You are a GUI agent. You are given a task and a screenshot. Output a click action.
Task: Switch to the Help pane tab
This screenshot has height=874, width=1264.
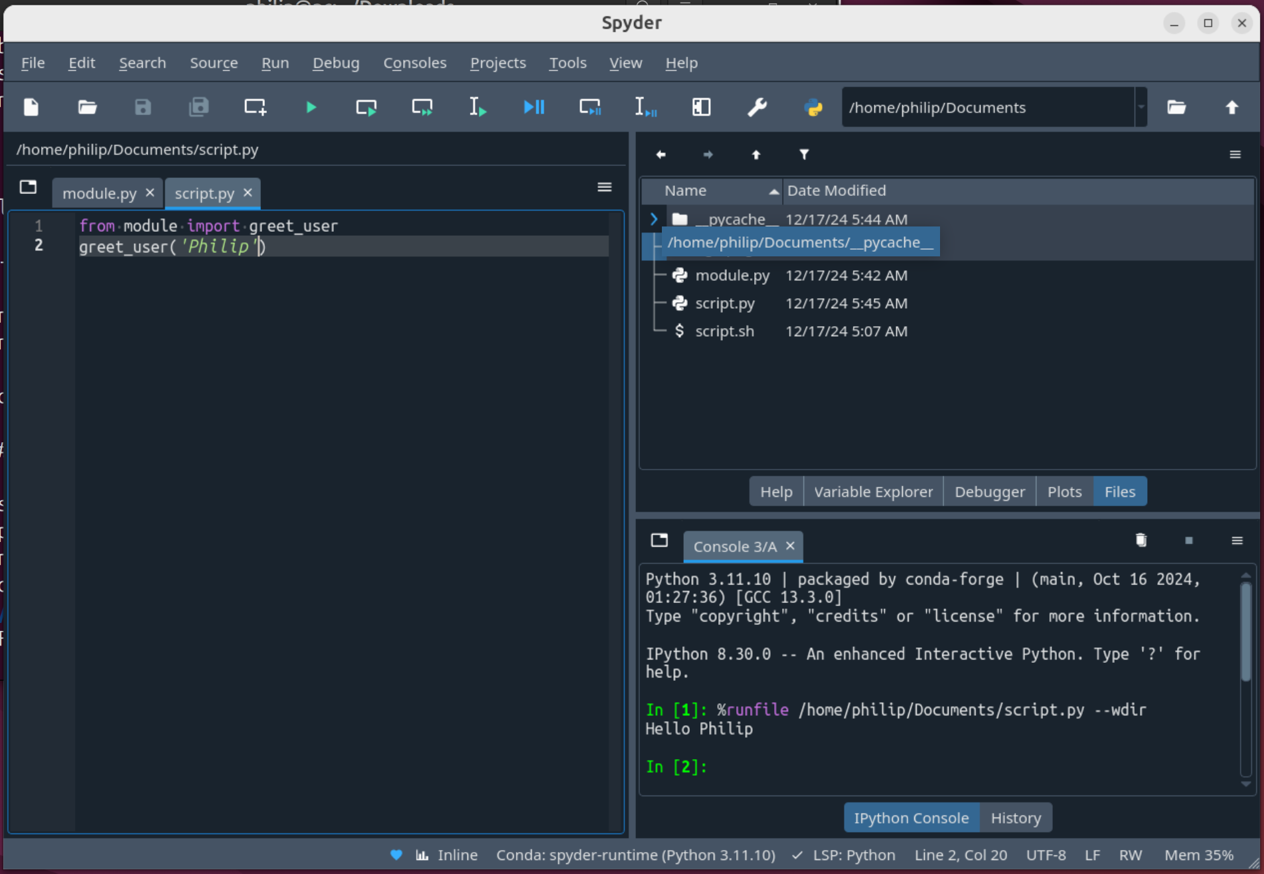(x=776, y=492)
